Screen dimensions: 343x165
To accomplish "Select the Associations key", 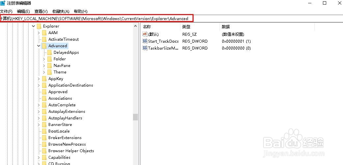I will pyautogui.click(x=60, y=98).
